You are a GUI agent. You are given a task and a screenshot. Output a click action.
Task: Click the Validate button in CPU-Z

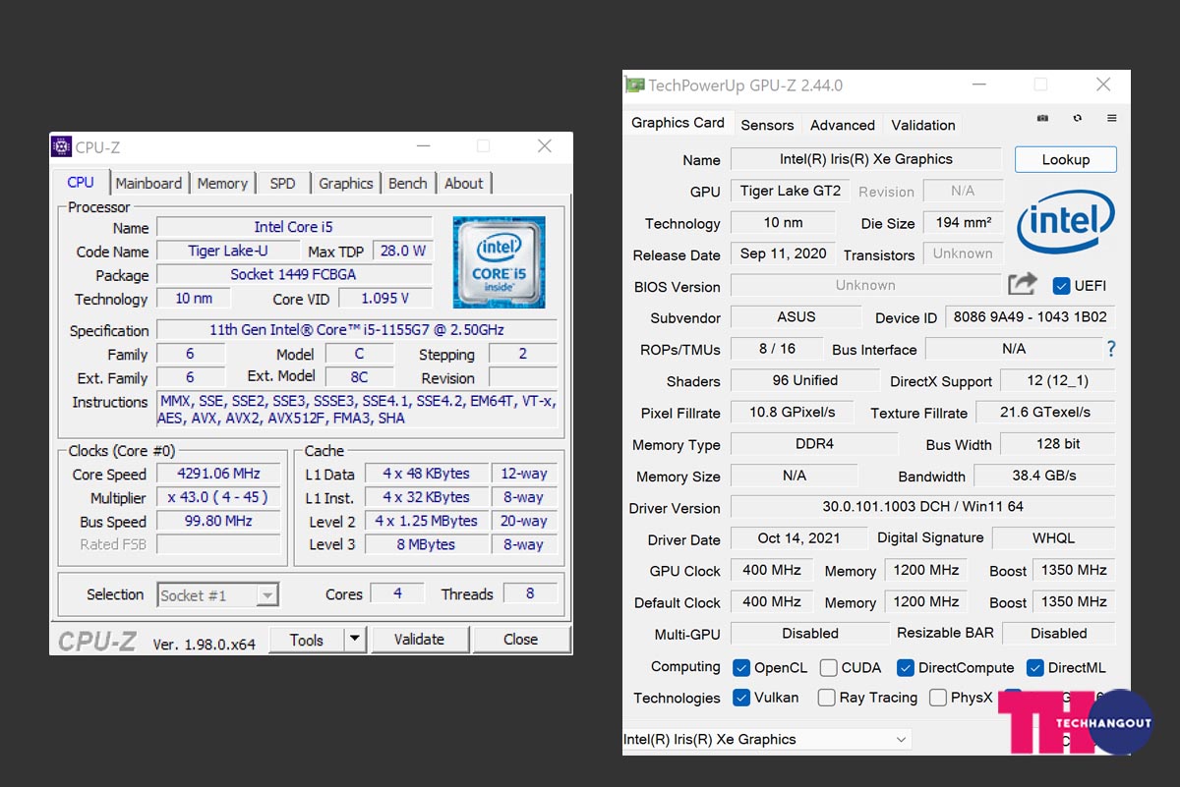click(x=420, y=640)
